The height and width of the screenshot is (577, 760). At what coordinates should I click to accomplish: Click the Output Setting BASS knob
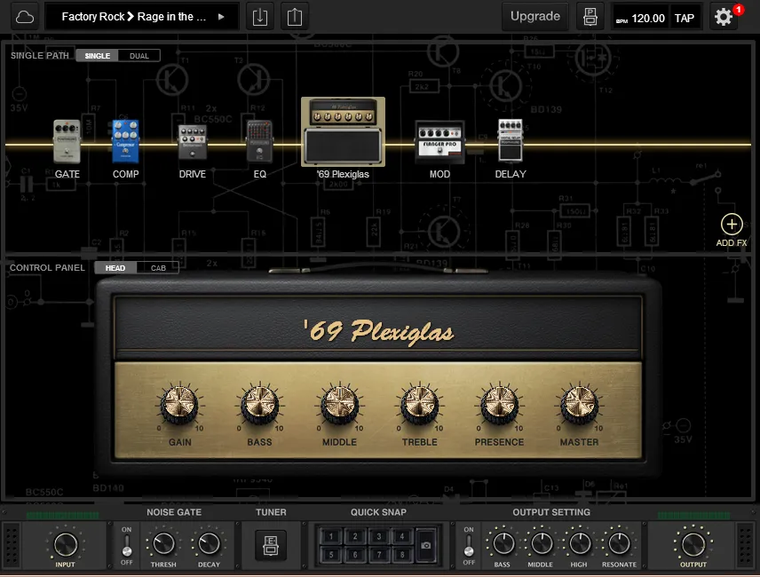click(x=503, y=543)
